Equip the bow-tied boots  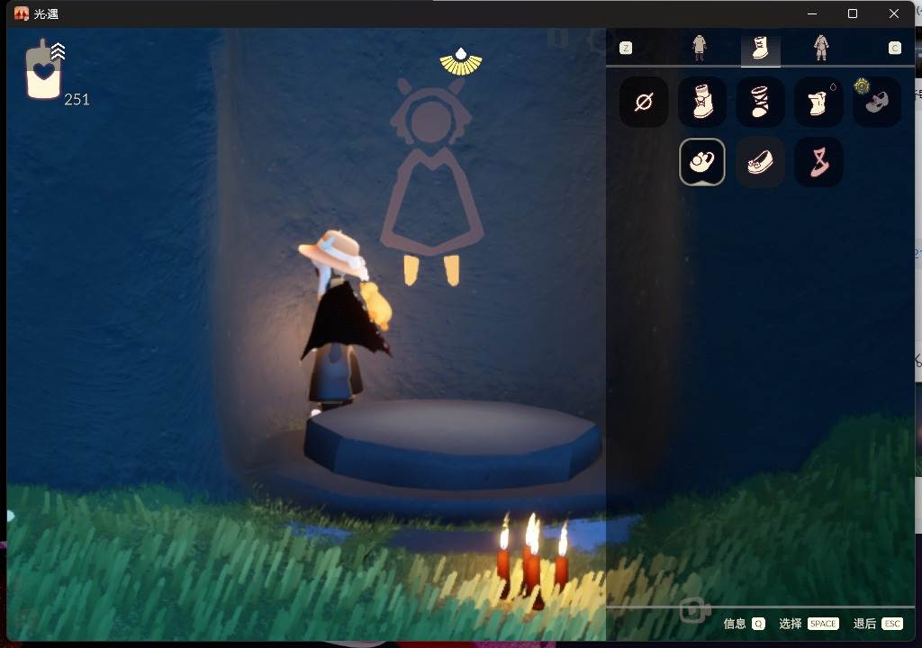[702, 103]
